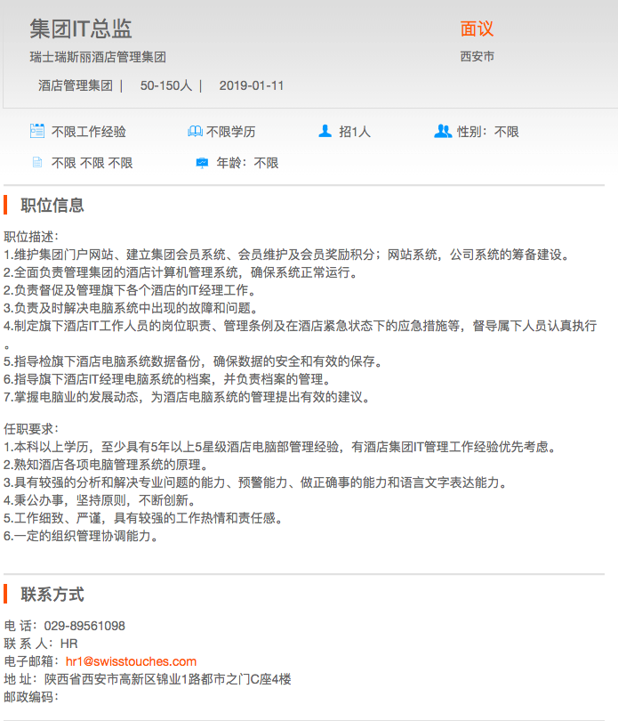618x721 pixels.
Task: Click the 酒店管理集团 industry label
Action: tap(75, 85)
